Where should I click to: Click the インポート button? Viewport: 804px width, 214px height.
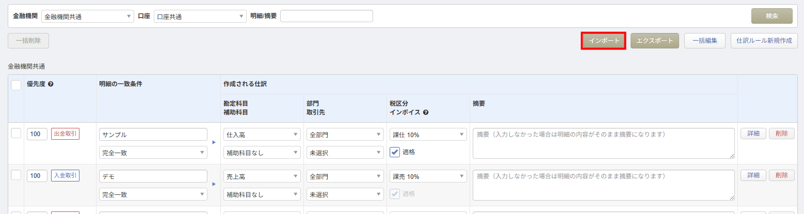click(603, 41)
